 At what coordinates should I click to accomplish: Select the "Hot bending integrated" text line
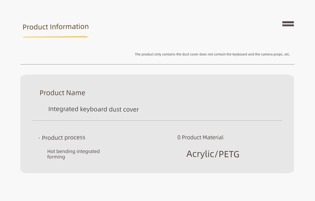pyautogui.click(x=73, y=151)
